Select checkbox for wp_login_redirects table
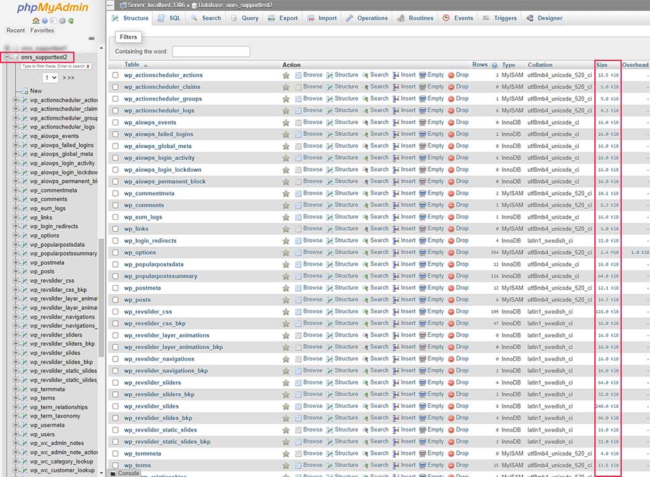The height and width of the screenshot is (477, 650). [115, 241]
